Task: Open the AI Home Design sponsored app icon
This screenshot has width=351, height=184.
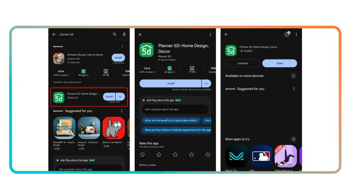Action: pyautogui.click(x=59, y=58)
